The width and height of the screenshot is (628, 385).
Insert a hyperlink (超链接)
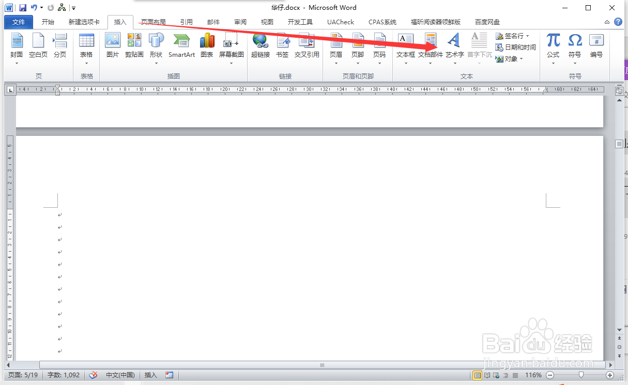pyautogui.click(x=261, y=45)
